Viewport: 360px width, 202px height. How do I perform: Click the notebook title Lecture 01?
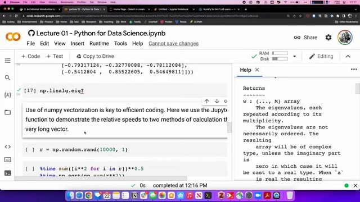tap(101, 34)
